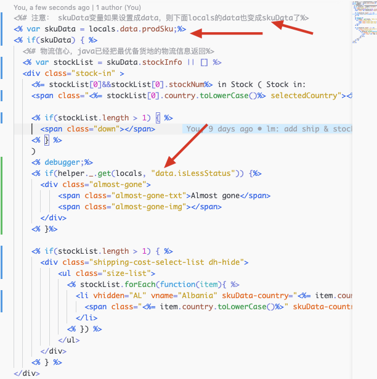Click the helper._.get "data.isLessStatus" line
377x379 pixels.
click(147, 173)
